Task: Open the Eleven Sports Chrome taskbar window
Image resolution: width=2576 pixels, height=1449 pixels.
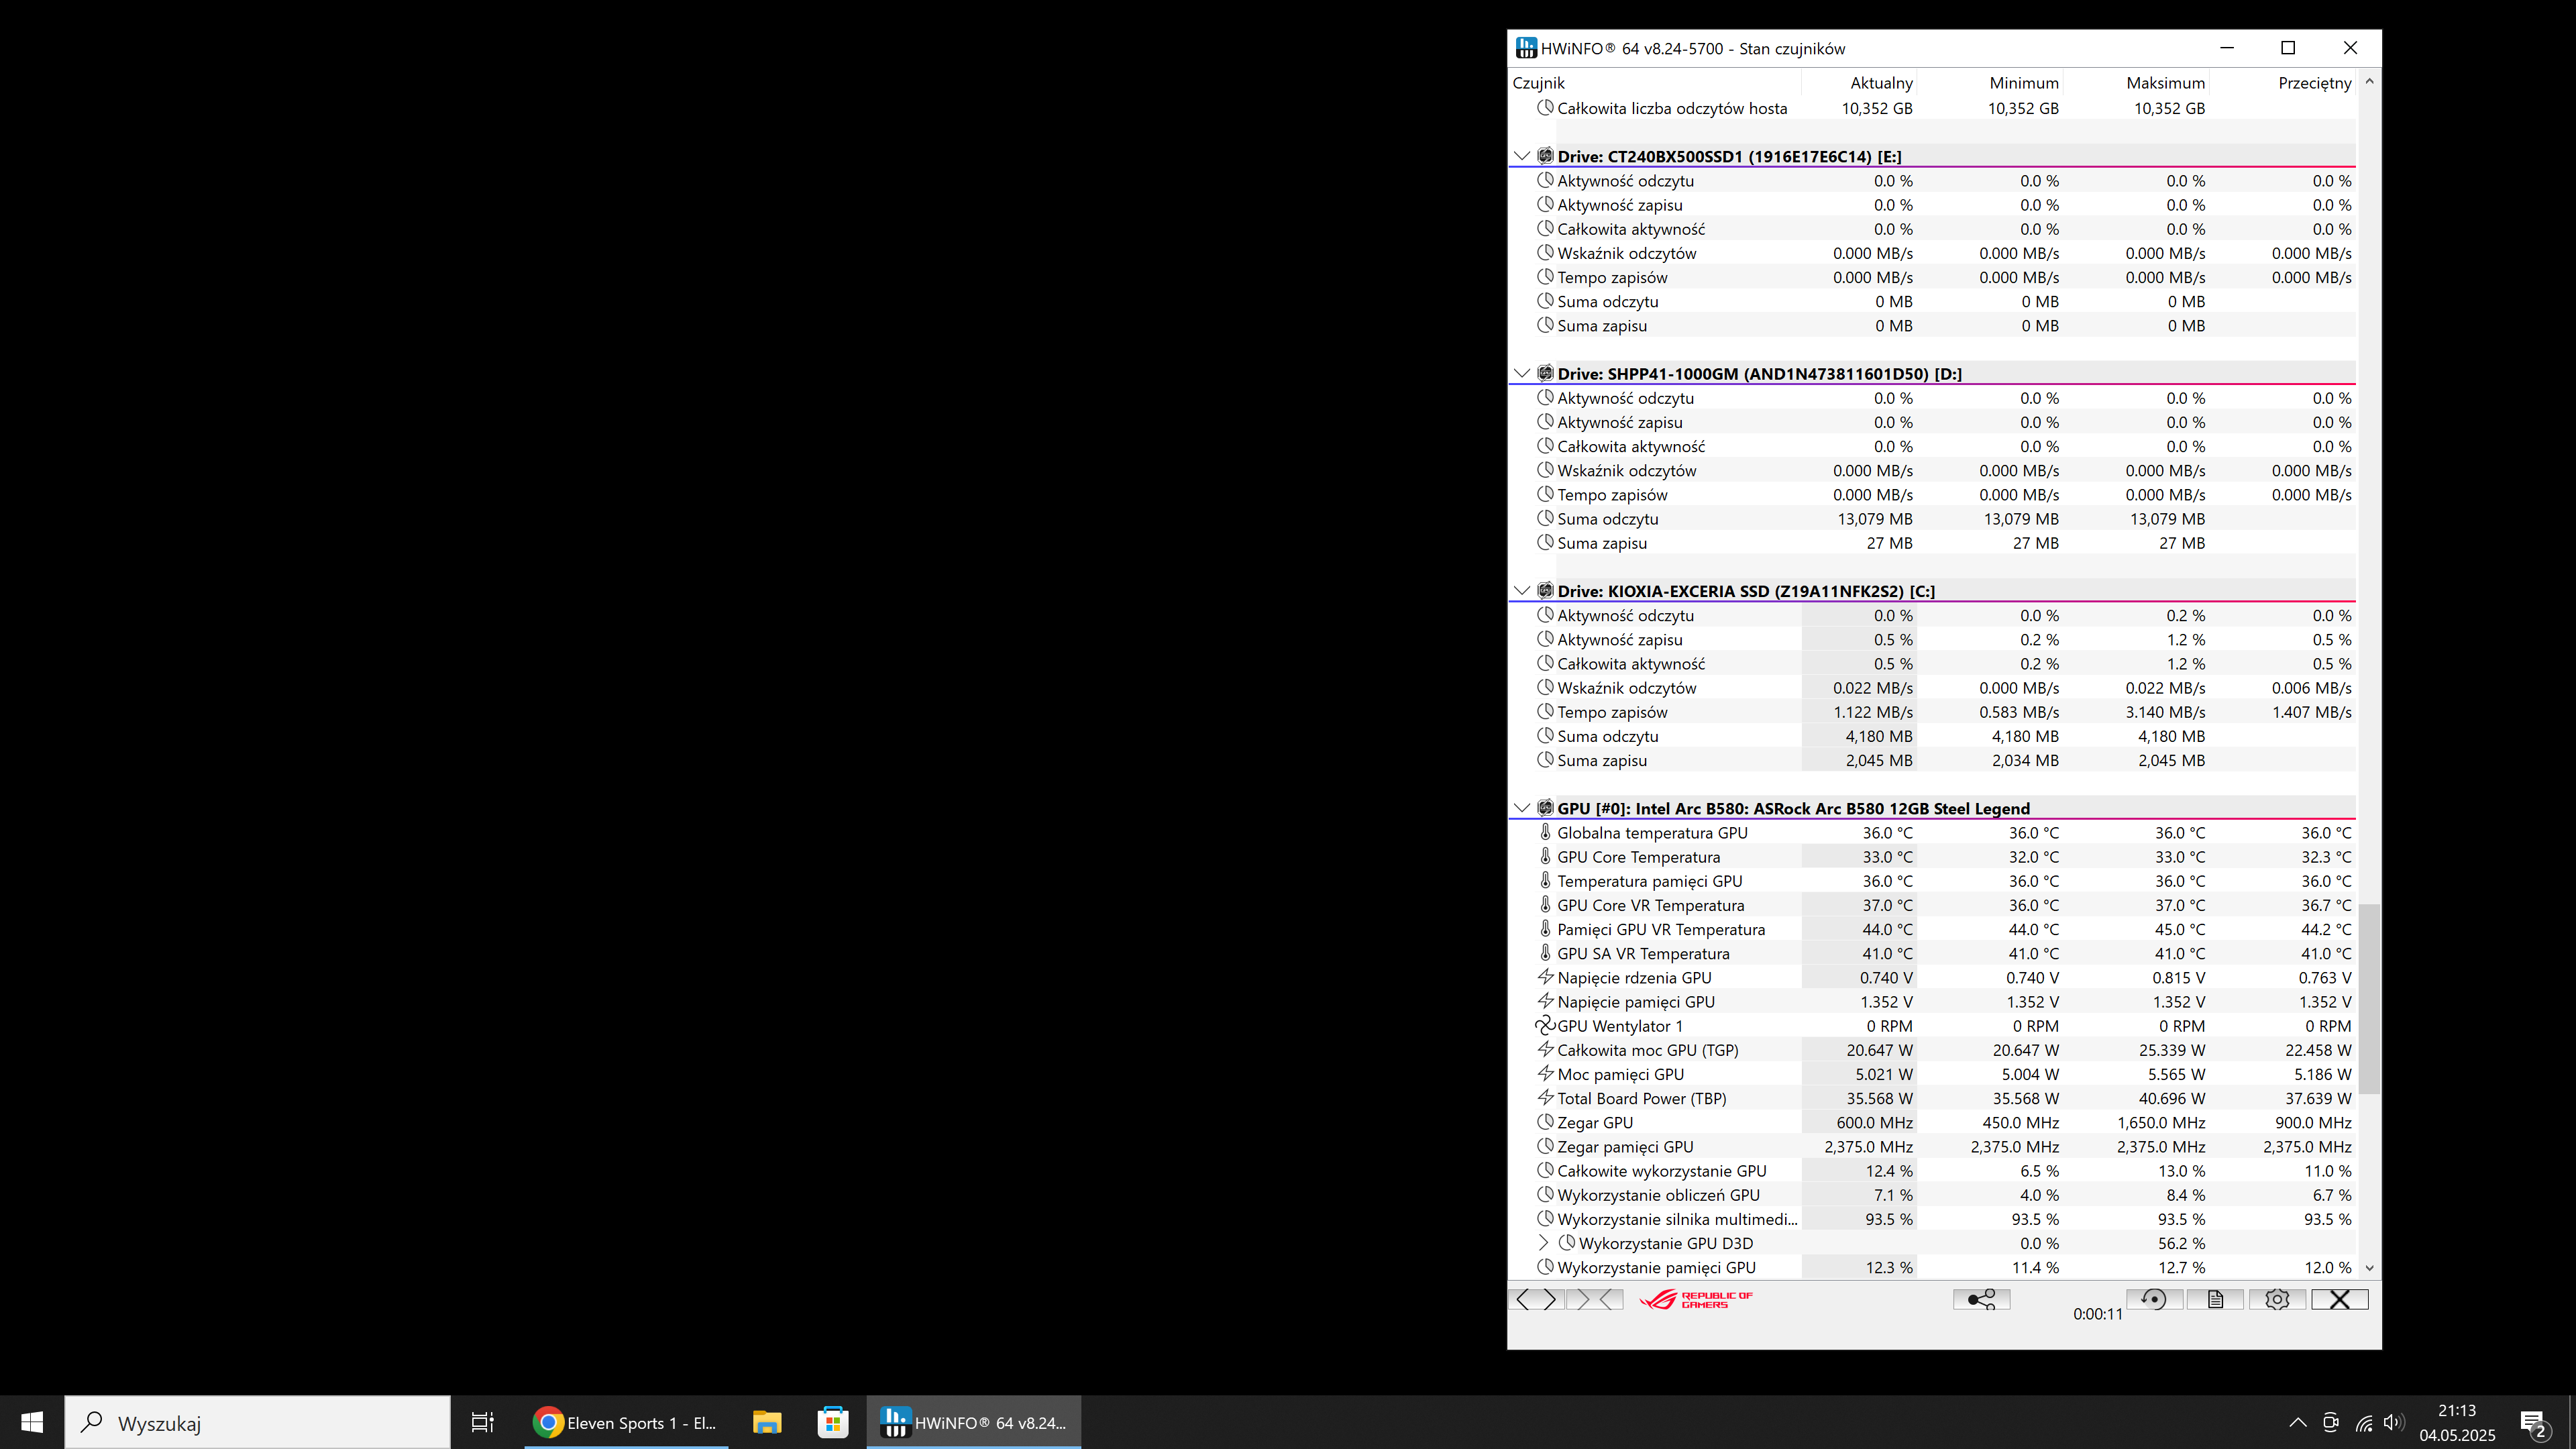Action: 626,1422
